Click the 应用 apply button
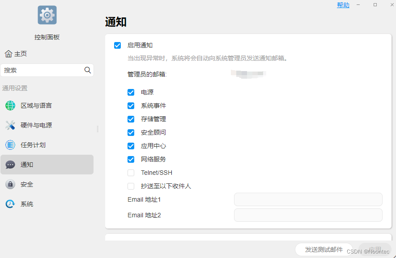The width and height of the screenshot is (396, 258). click(375, 250)
